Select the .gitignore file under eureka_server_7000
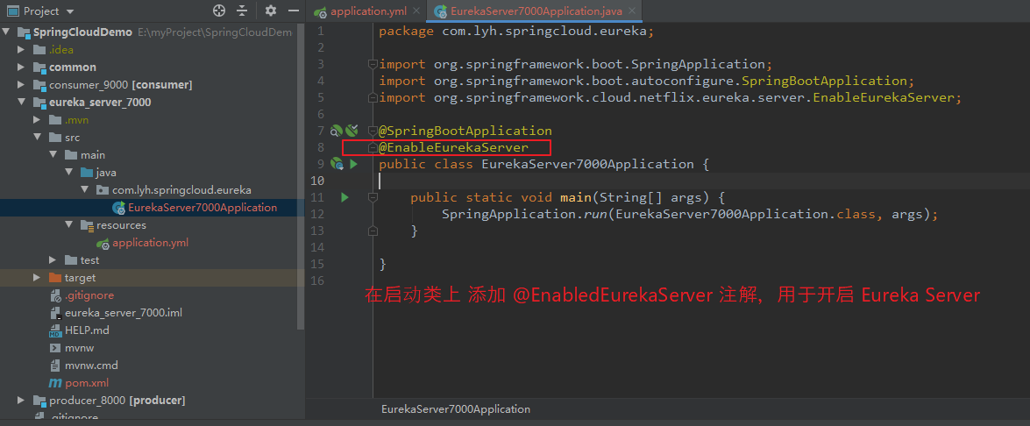 click(x=90, y=295)
